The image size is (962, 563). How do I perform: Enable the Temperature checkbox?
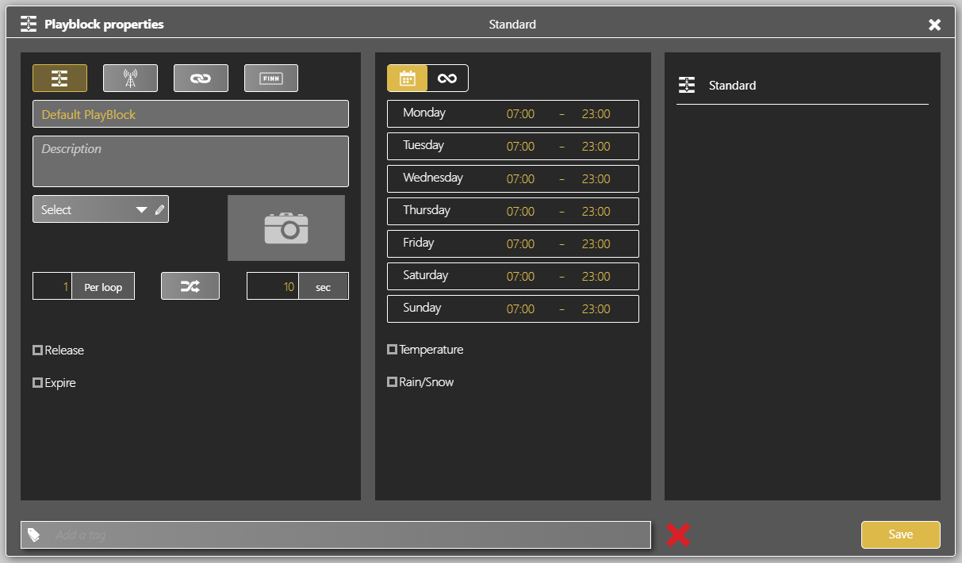[392, 349]
